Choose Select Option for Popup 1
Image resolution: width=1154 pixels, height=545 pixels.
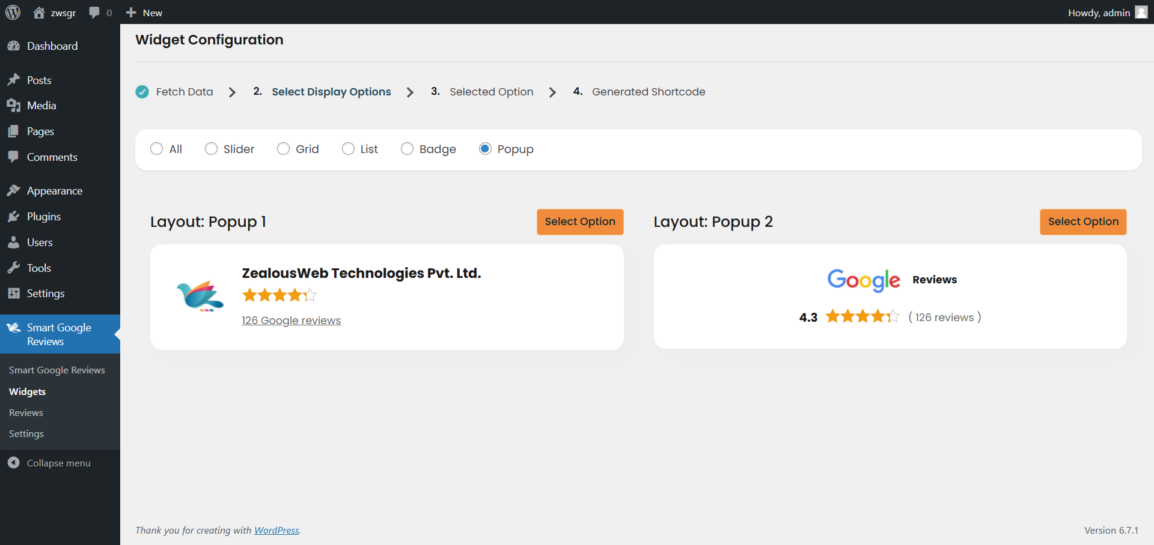(580, 222)
